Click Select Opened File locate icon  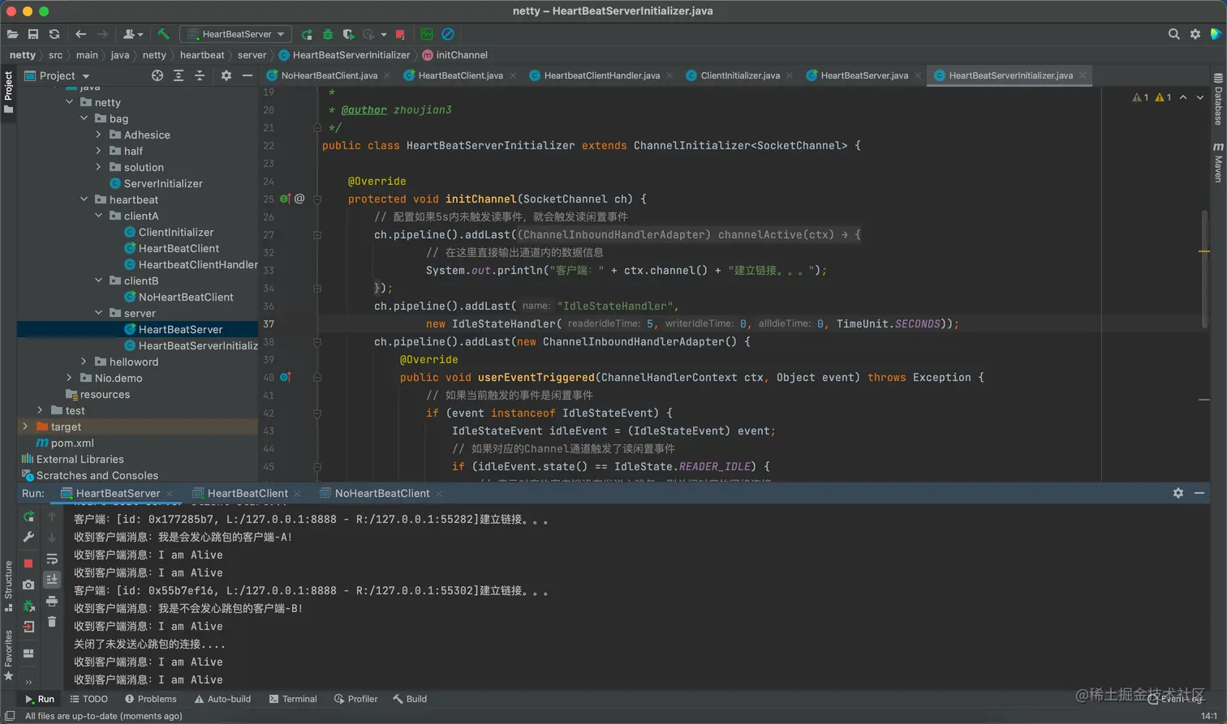[157, 75]
